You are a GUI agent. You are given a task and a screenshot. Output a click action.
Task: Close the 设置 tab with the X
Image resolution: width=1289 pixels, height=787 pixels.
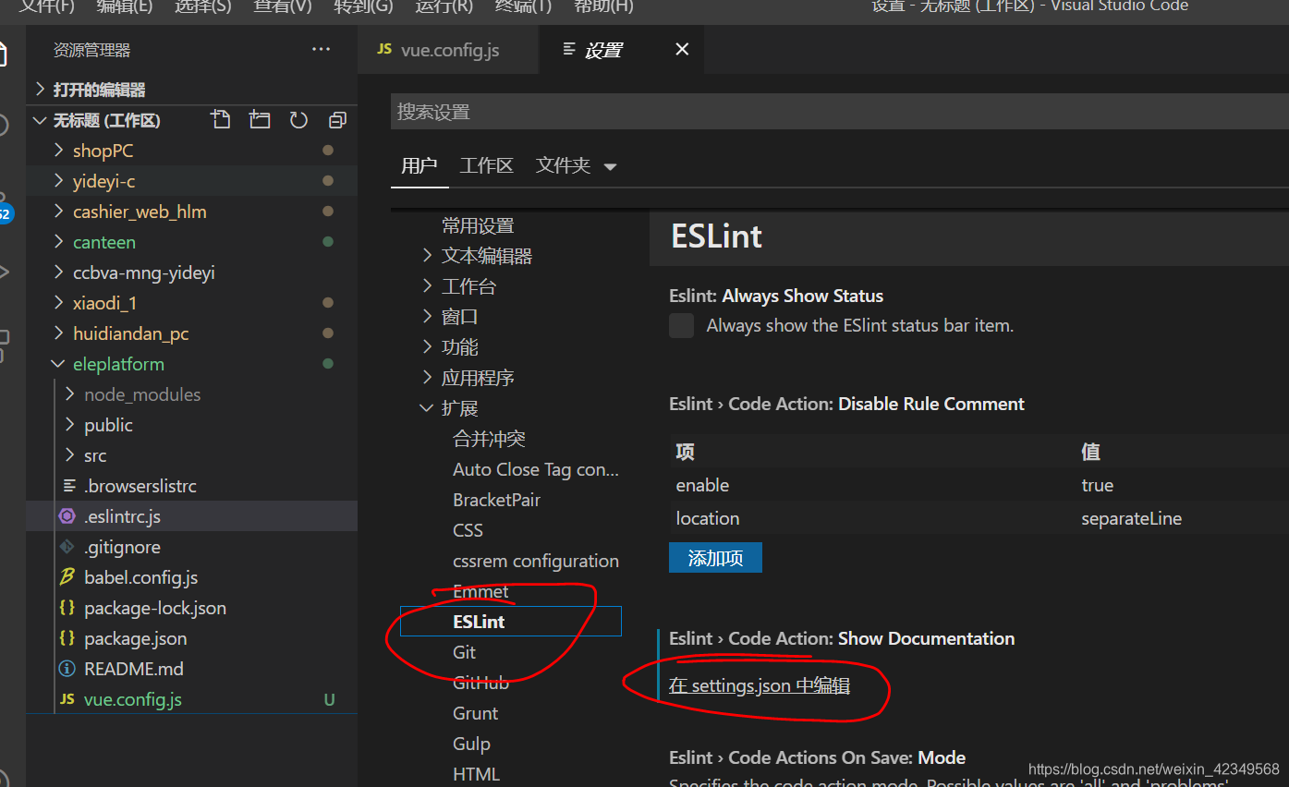click(x=682, y=50)
